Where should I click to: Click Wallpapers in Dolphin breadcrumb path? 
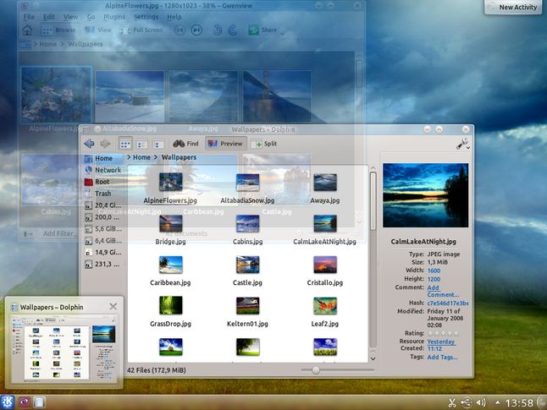(179, 157)
